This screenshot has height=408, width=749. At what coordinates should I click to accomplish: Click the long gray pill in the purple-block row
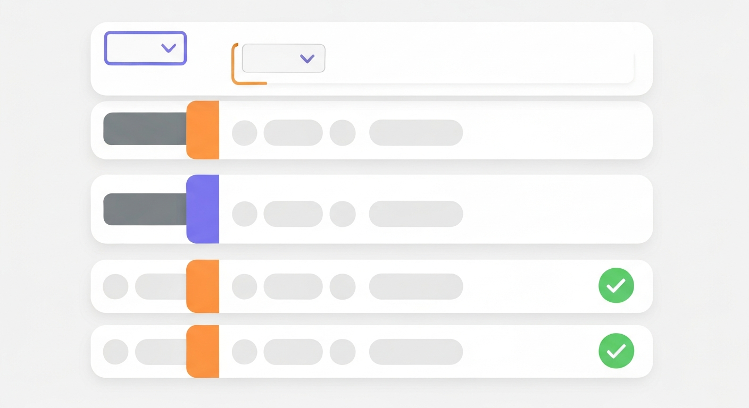pyautogui.click(x=416, y=214)
